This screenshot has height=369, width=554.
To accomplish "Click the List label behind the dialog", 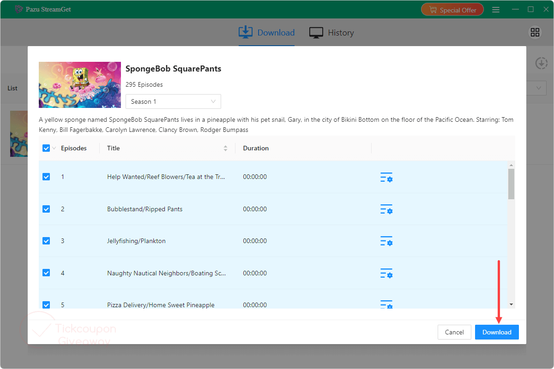I will (x=12, y=88).
